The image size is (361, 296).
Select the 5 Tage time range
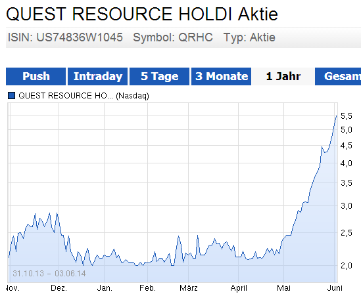(x=159, y=76)
